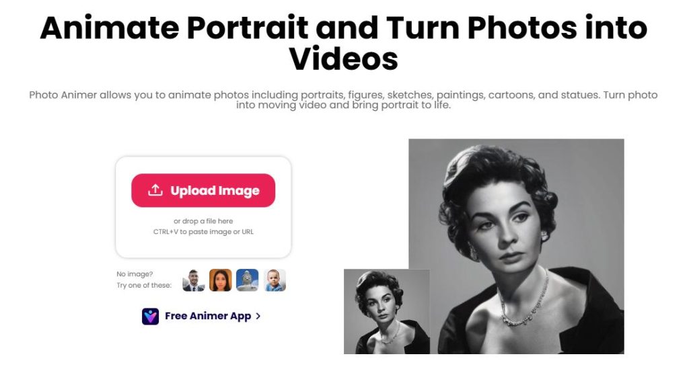Click the 'Try one of these:' label
The image size is (689, 371).
click(144, 286)
